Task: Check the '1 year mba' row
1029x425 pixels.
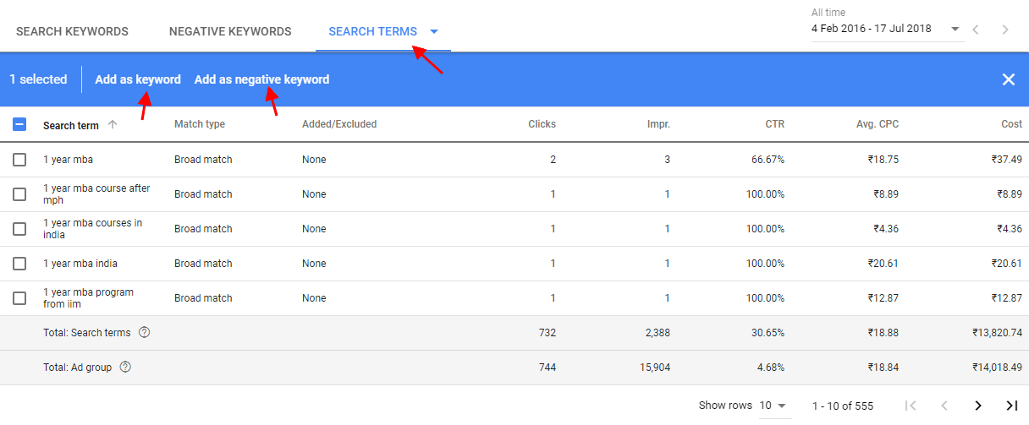Action: (19, 160)
